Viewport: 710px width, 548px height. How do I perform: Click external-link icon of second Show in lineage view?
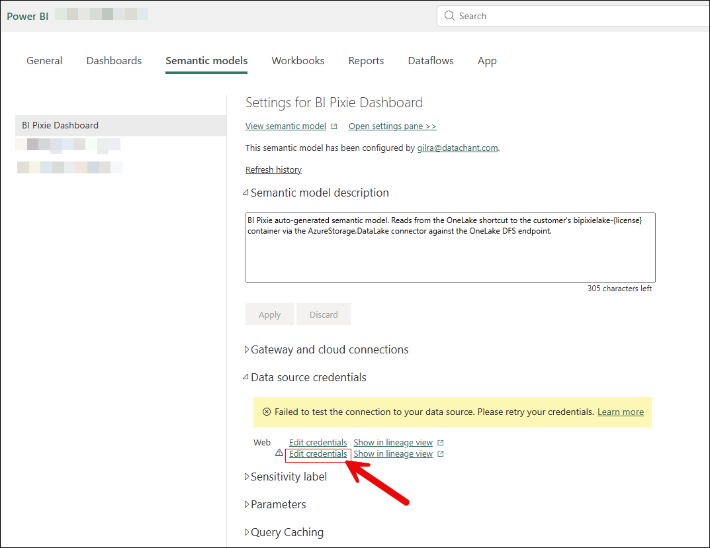pos(441,454)
